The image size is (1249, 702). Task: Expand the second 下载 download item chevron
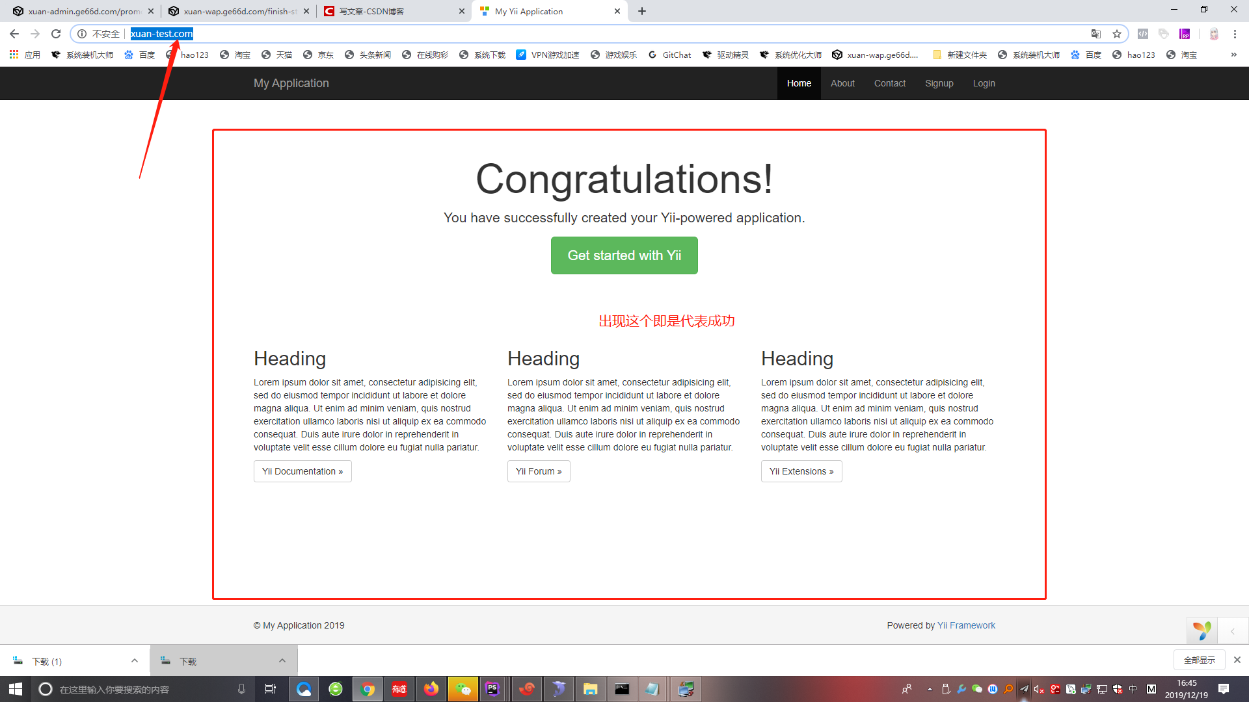tap(282, 660)
